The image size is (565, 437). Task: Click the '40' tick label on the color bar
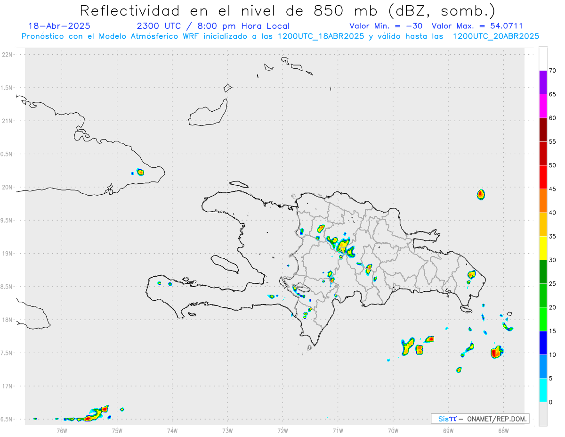[553, 213]
